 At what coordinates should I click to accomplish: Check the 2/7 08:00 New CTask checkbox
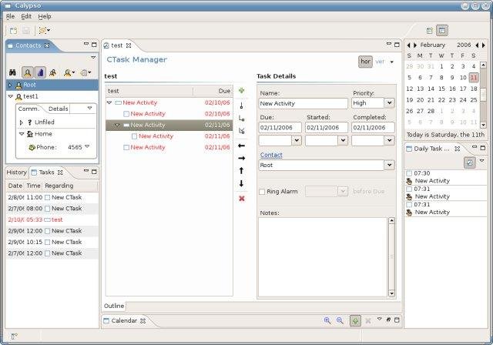tap(48, 209)
